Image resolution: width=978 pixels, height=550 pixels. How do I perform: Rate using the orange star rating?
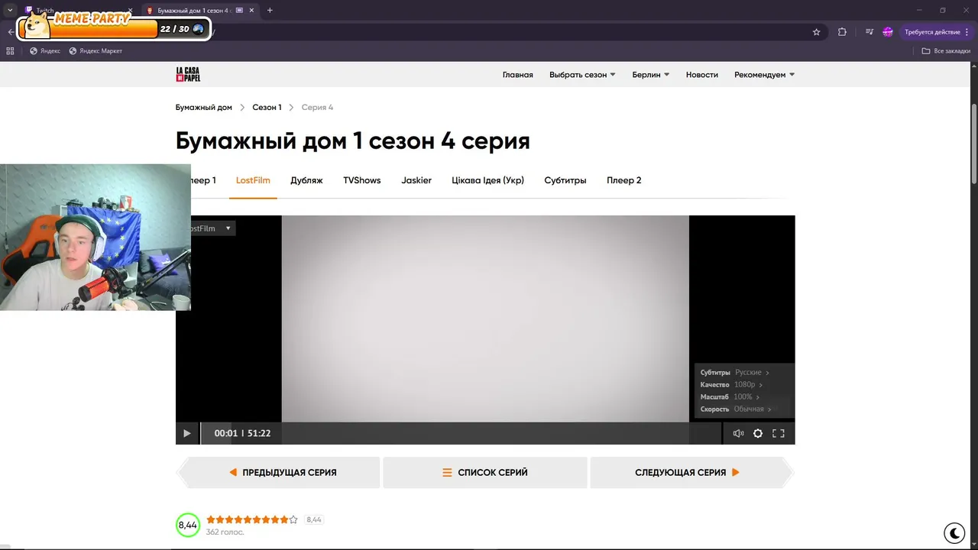pyautogui.click(x=252, y=519)
